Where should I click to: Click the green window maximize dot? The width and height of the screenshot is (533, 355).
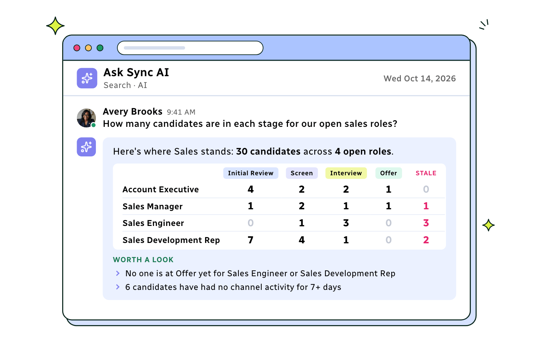pyautogui.click(x=100, y=48)
